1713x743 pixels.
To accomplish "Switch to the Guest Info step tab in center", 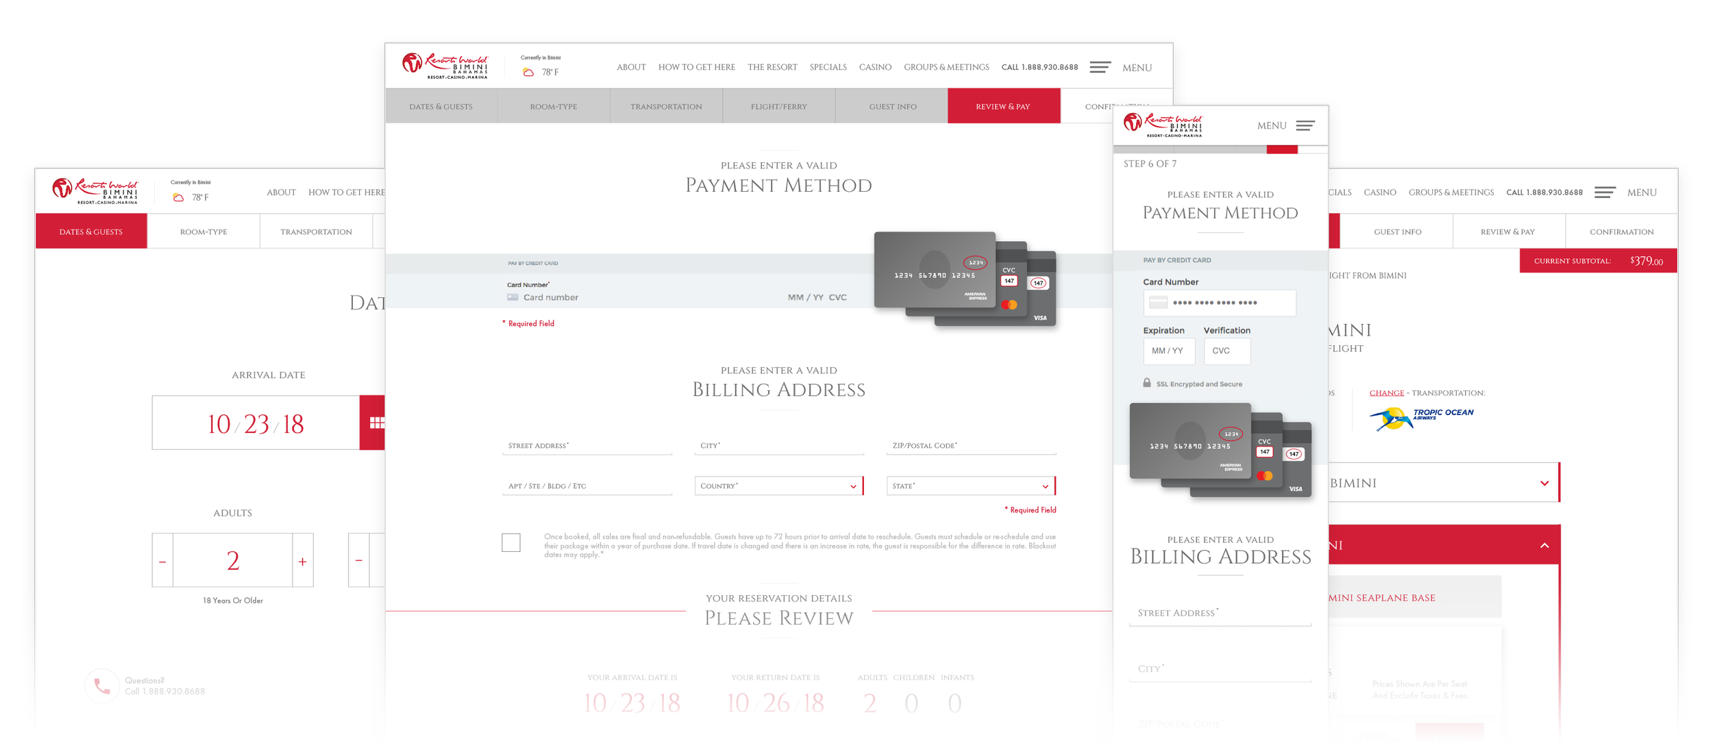I will point(892,107).
